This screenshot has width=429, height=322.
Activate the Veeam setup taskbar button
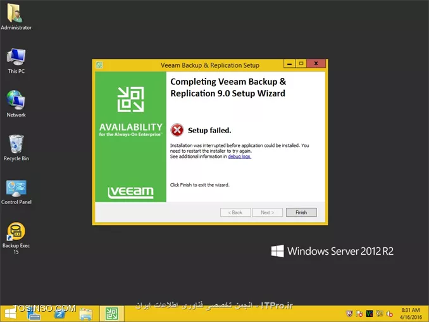pos(111,314)
